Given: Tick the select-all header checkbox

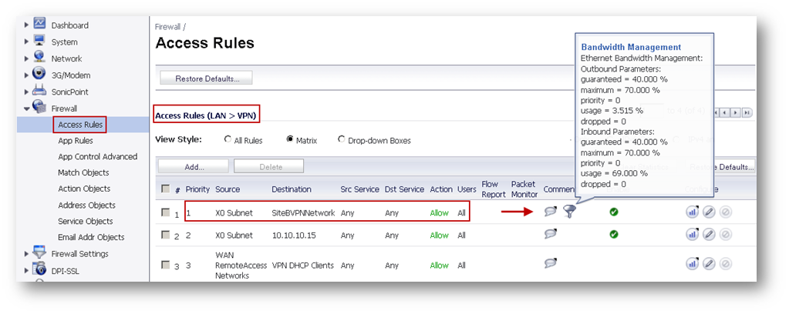Looking at the screenshot, I should click(166, 189).
